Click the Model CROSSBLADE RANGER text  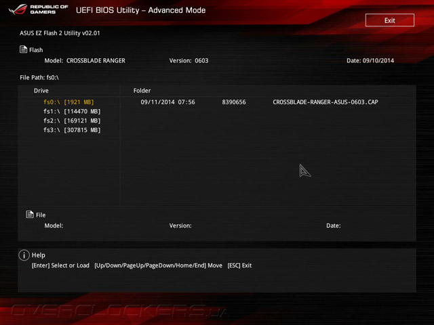[85, 60]
